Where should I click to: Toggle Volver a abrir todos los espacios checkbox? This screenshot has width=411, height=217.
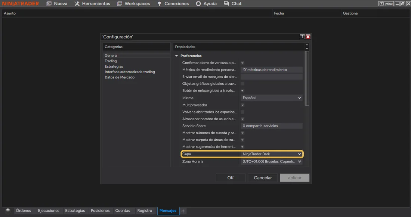(x=242, y=112)
